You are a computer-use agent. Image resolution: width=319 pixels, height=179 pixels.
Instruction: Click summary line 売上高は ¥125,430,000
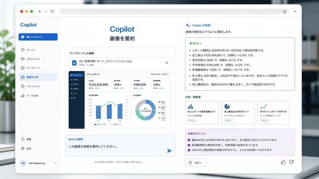223,55
